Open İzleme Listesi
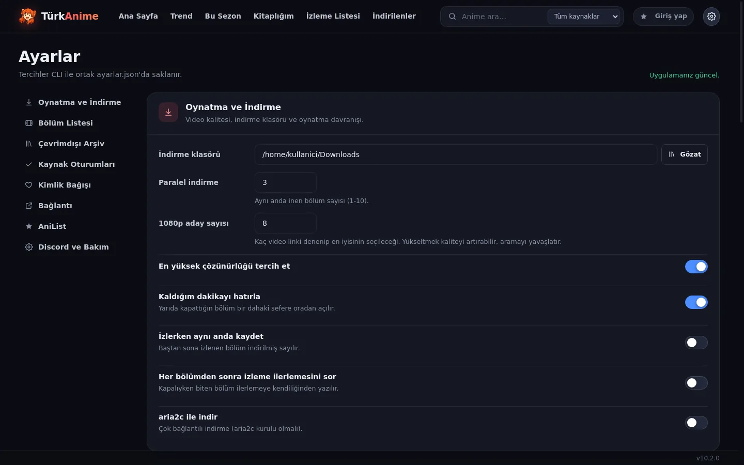 tap(333, 16)
